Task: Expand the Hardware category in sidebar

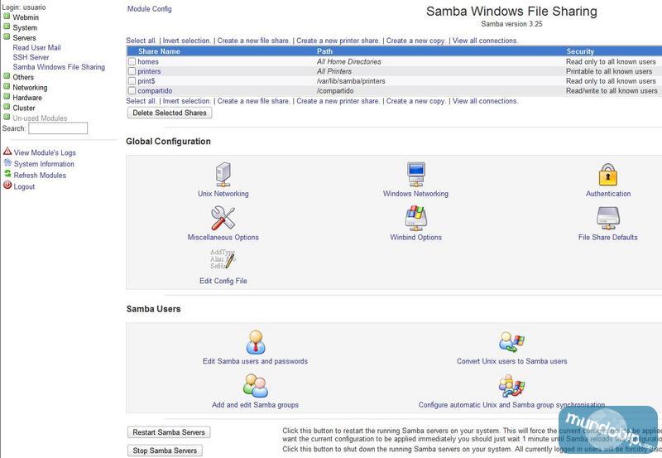Action: click(x=7, y=97)
